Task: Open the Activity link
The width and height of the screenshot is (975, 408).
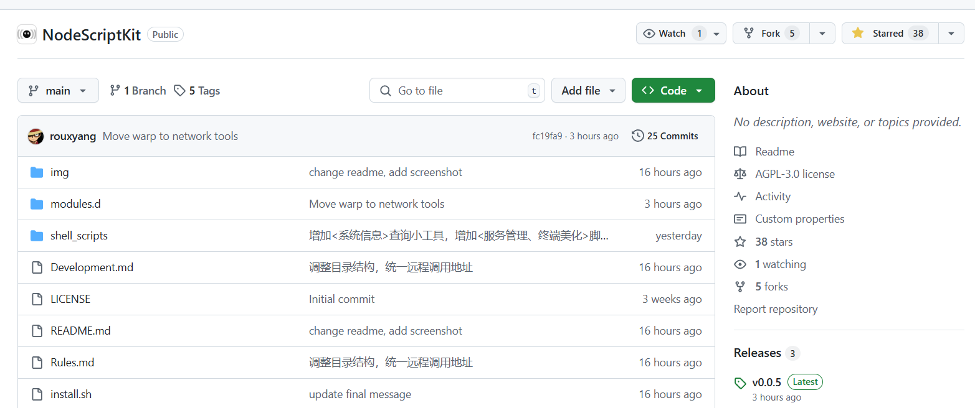Action: click(773, 197)
